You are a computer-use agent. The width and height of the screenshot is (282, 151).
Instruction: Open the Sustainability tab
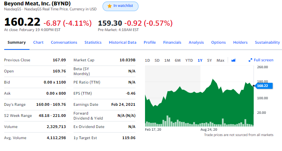click(x=267, y=42)
